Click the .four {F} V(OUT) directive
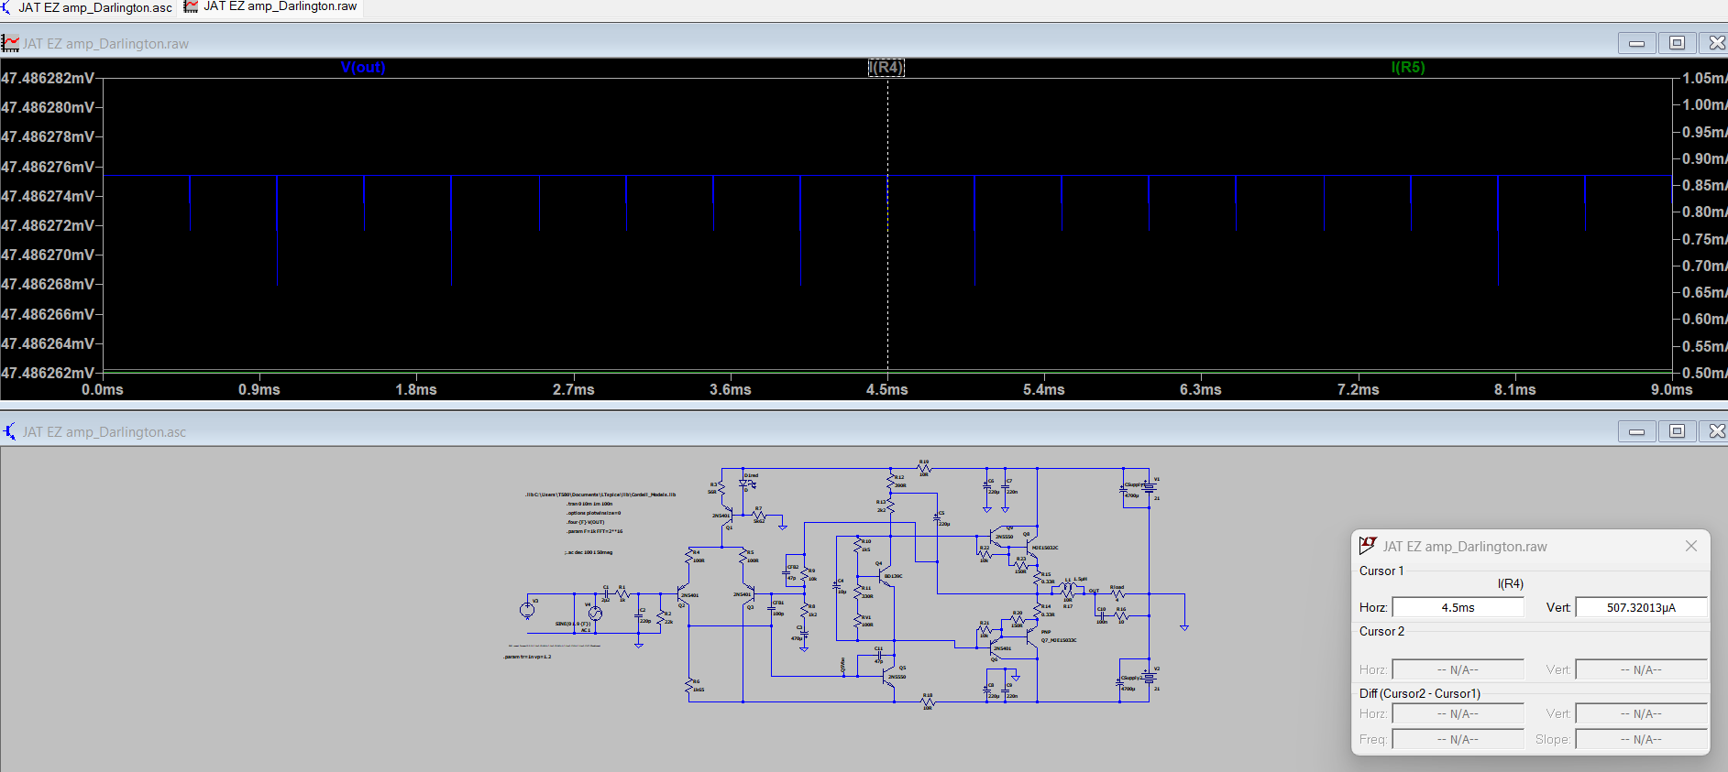Screen dimensions: 1728x772 point(586,522)
